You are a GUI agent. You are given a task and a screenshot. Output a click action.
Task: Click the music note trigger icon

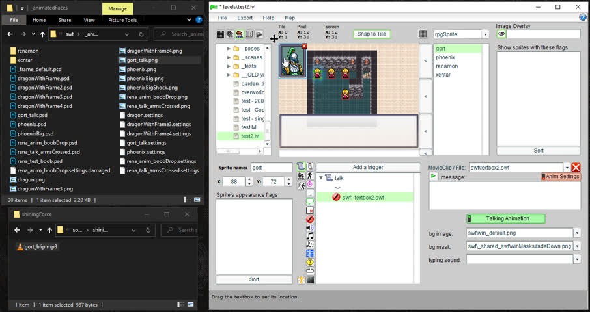(310, 236)
